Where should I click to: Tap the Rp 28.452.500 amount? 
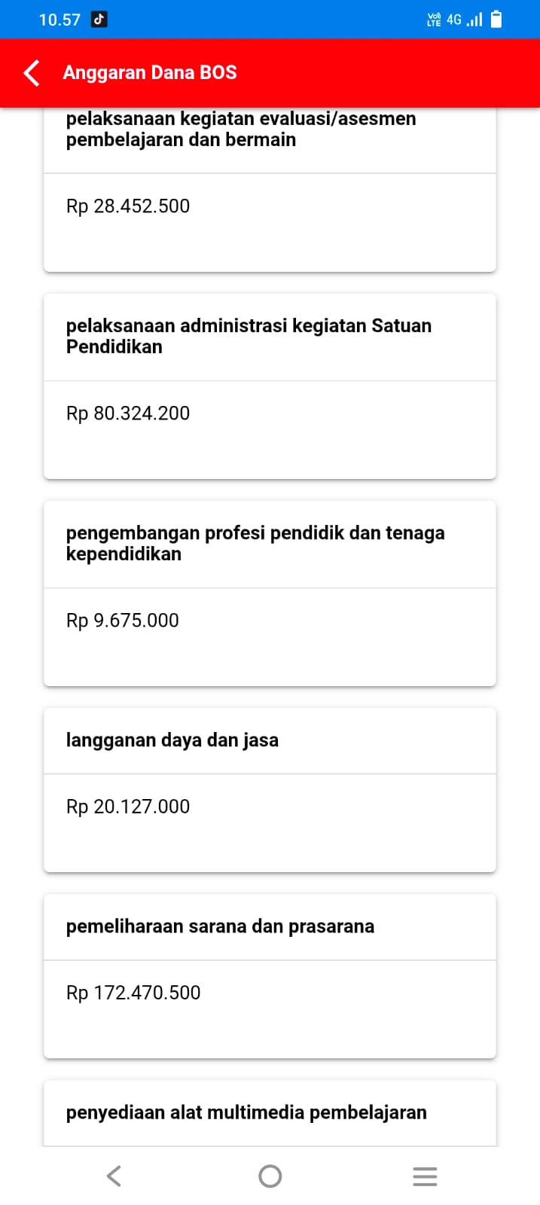click(x=128, y=206)
